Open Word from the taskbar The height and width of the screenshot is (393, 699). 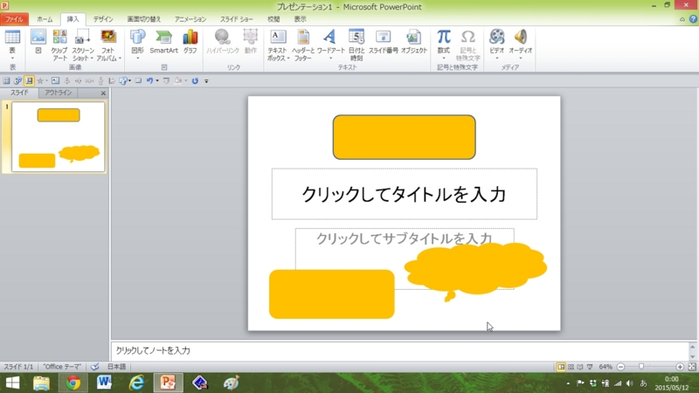104,383
